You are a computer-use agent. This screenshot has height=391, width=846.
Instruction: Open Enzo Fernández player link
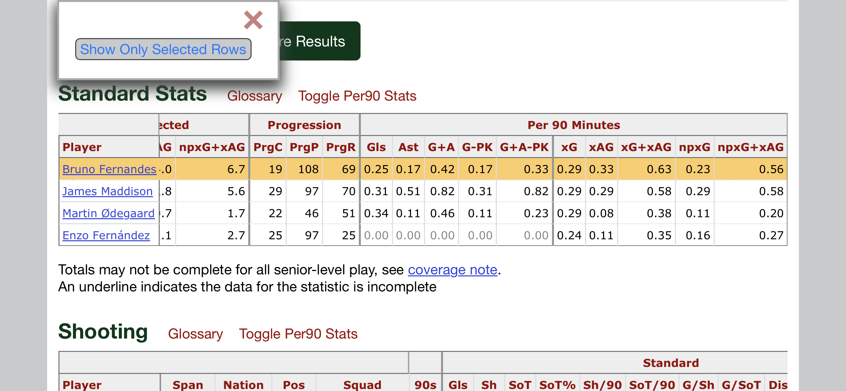click(x=106, y=235)
